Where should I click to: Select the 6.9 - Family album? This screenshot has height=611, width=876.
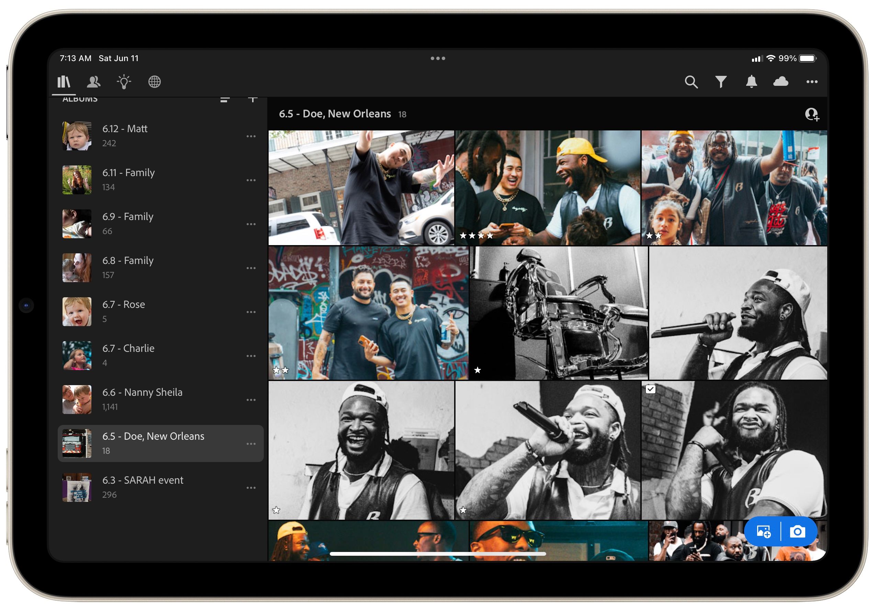(x=161, y=224)
